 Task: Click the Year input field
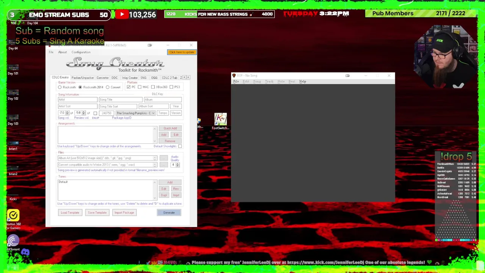[x=176, y=107]
